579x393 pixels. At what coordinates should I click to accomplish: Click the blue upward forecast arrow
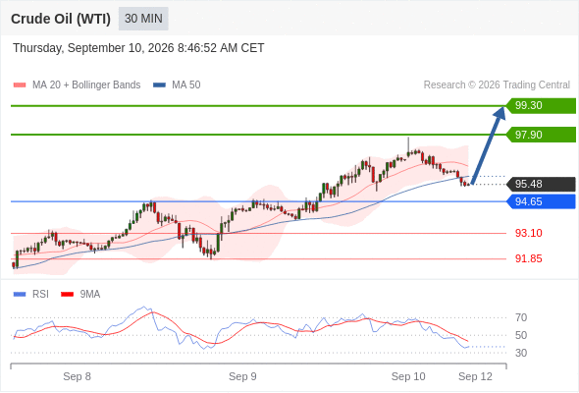(488, 145)
